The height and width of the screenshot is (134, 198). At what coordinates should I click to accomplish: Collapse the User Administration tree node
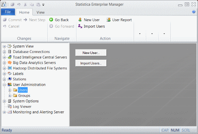click(x=4, y=85)
